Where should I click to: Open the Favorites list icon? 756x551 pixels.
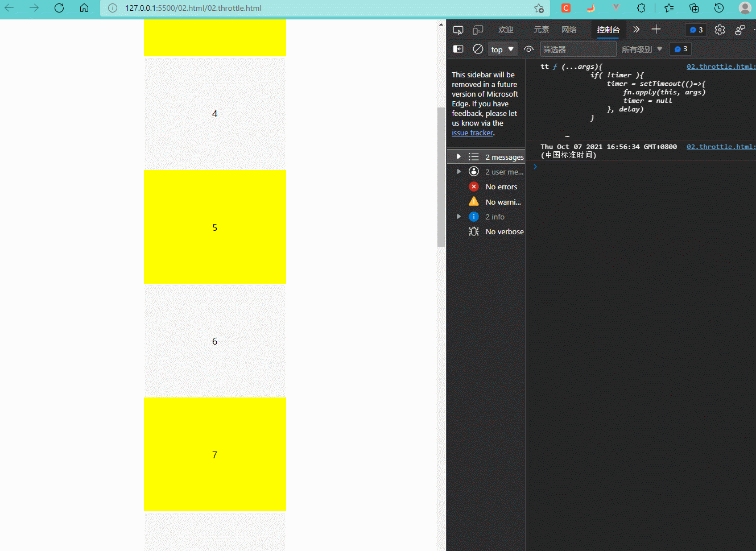tap(669, 8)
